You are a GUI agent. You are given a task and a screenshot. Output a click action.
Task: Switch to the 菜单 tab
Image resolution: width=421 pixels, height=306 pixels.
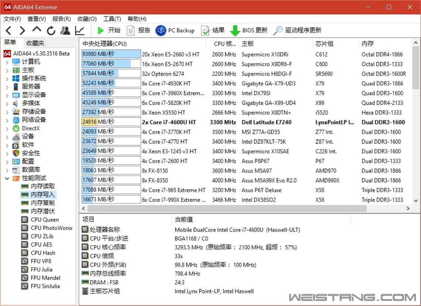click(x=10, y=42)
